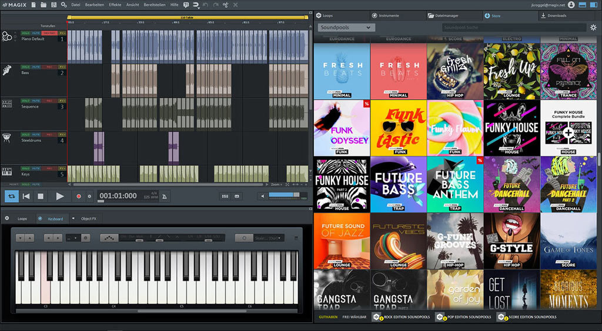Open the Soundpools dropdown
Image resolution: width=602 pixels, height=331 pixels.
346,28
